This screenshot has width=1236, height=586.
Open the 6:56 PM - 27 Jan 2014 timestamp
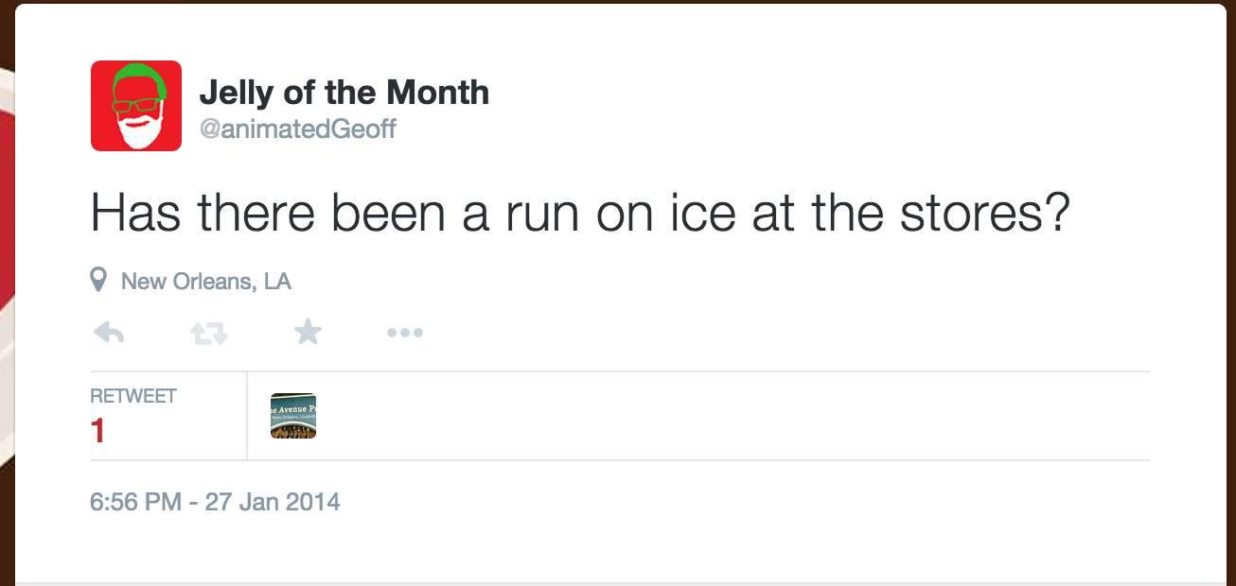point(215,501)
